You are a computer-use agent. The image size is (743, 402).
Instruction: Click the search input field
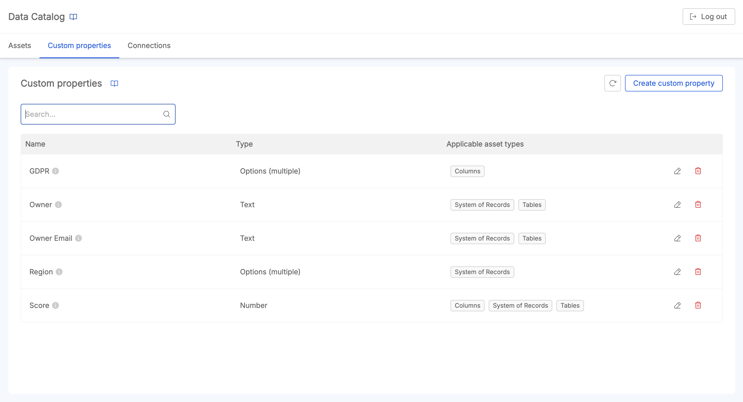pyautogui.click(x=98, y=114)
